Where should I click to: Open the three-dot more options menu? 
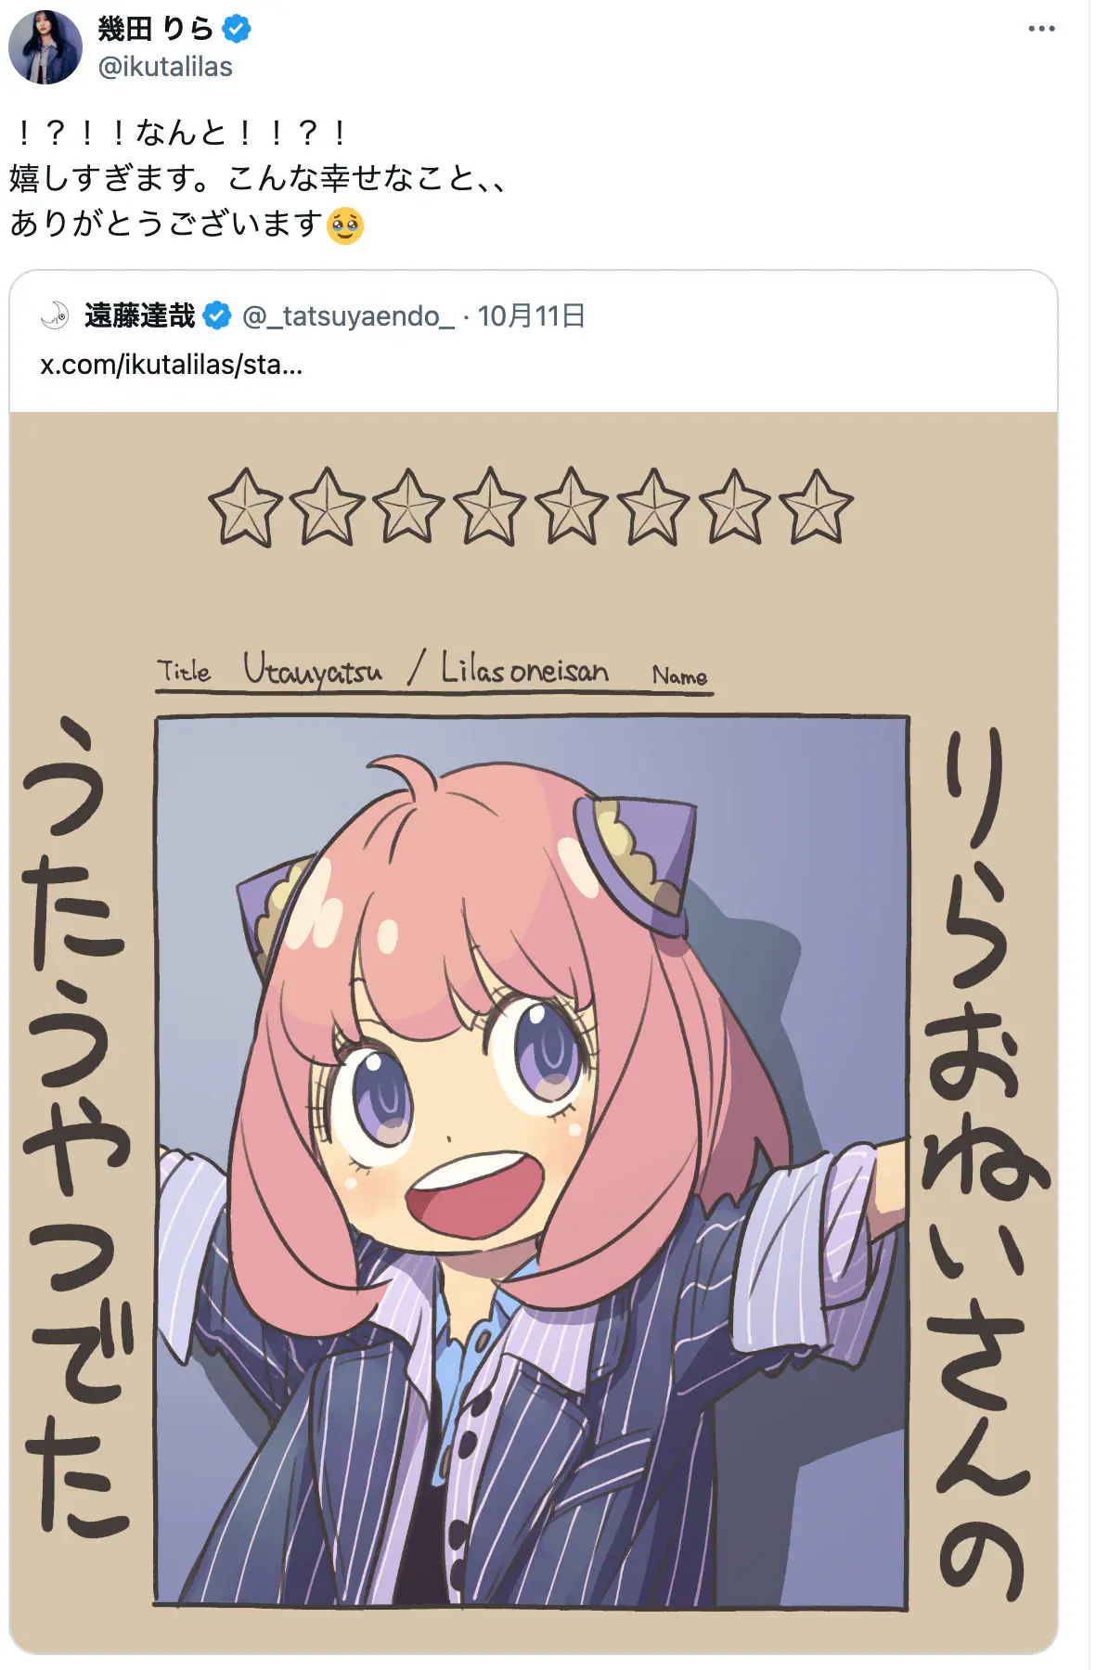click(1041, 29)
